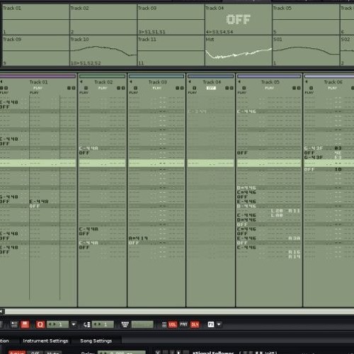Select the Track 02 scope at top
This screenshot has height=354, width=354.
click(x=103, y=19)
